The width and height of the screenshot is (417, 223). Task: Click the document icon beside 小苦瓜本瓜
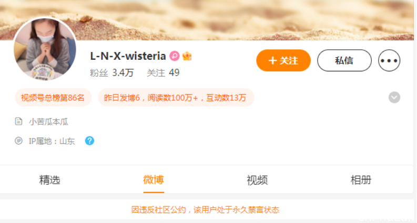(x=18, y=122)
